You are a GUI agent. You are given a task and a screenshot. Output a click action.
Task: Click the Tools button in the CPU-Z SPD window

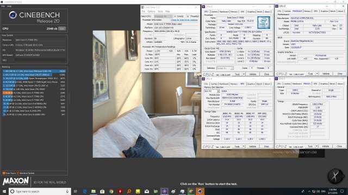click(x=237, y=147)
